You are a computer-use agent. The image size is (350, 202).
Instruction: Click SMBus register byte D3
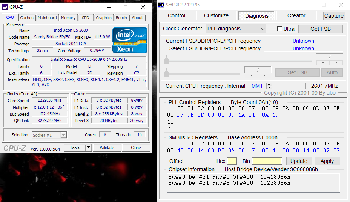point(221,150)
